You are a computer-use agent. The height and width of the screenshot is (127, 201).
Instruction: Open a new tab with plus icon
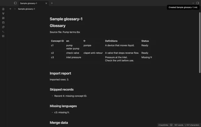52,3
